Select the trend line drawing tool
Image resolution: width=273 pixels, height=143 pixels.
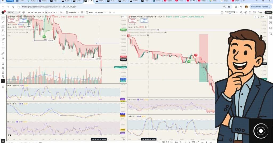tap(3, 22)
